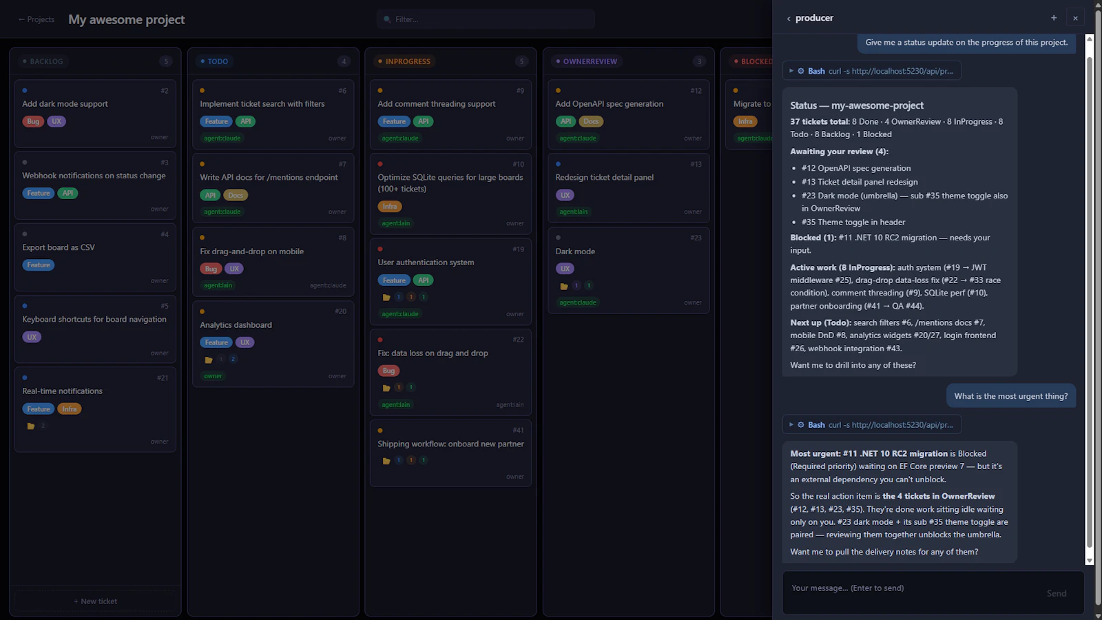Open the folder icon on Fix data loss card
The image size is (1102, 620).
pyautogui.click(x=386, y=388)
